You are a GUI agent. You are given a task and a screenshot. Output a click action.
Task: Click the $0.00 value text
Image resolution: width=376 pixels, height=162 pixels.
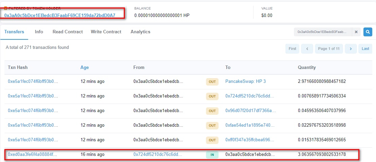click(267, 16)
